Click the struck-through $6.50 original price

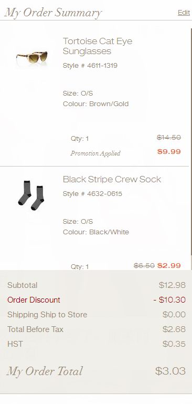point(144,265)
